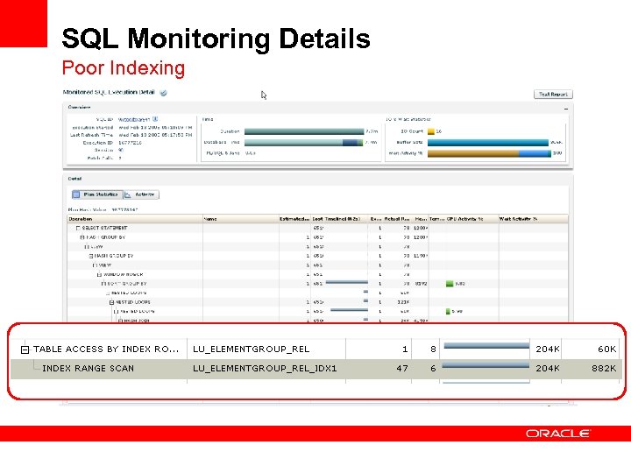Click green CPU activity bar in SORT GROUP BY row

tap(450, 284)
